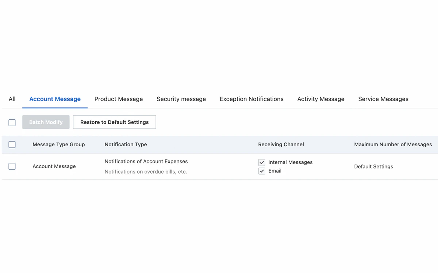This screenshot has height=273, width=438.
Task: Open the Service Messages tab
Action: pos(383,99)
